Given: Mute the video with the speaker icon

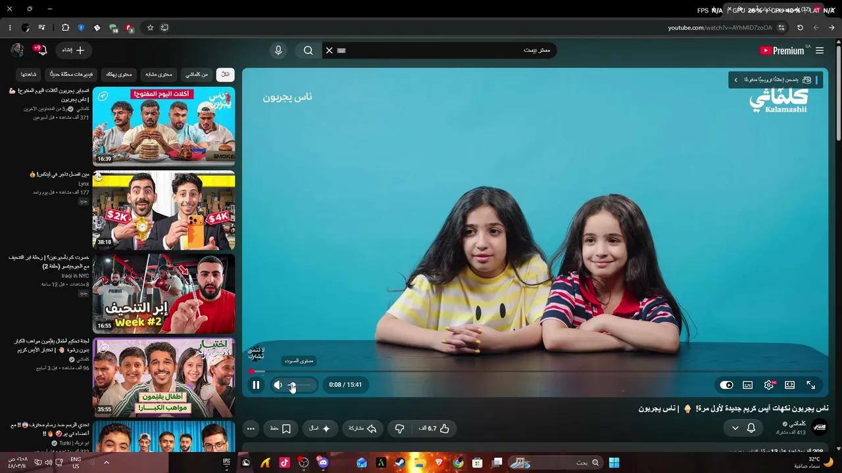Looking at the screenshot, I should coord(278,385).
